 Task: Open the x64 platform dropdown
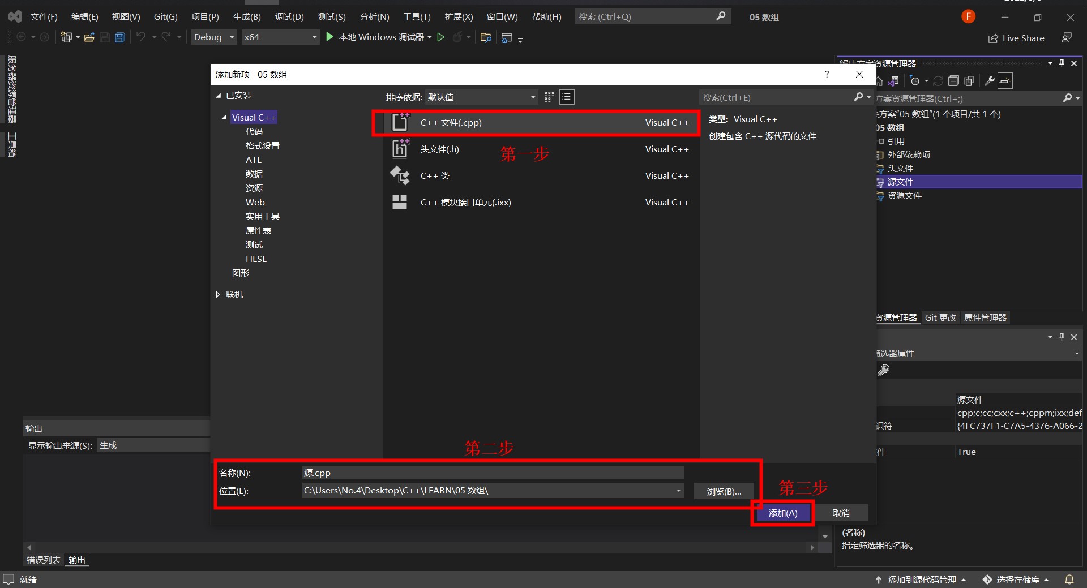point(280,37)
